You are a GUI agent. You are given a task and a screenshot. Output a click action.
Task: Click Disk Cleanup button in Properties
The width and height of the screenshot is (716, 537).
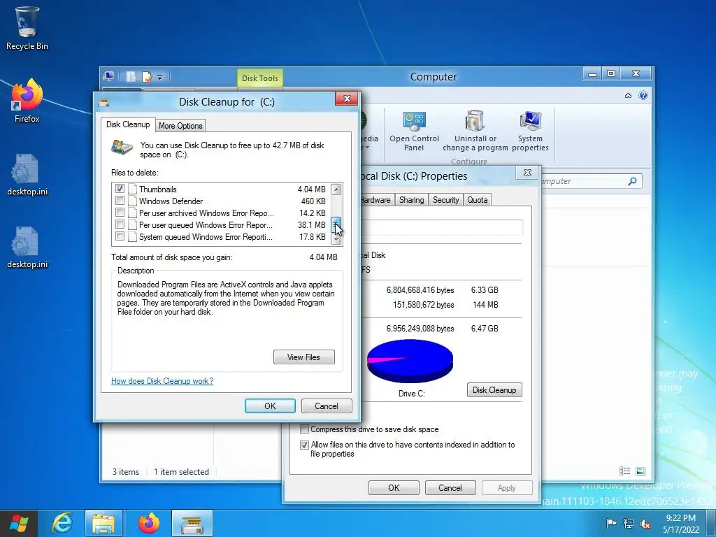(x=494, y=390)
